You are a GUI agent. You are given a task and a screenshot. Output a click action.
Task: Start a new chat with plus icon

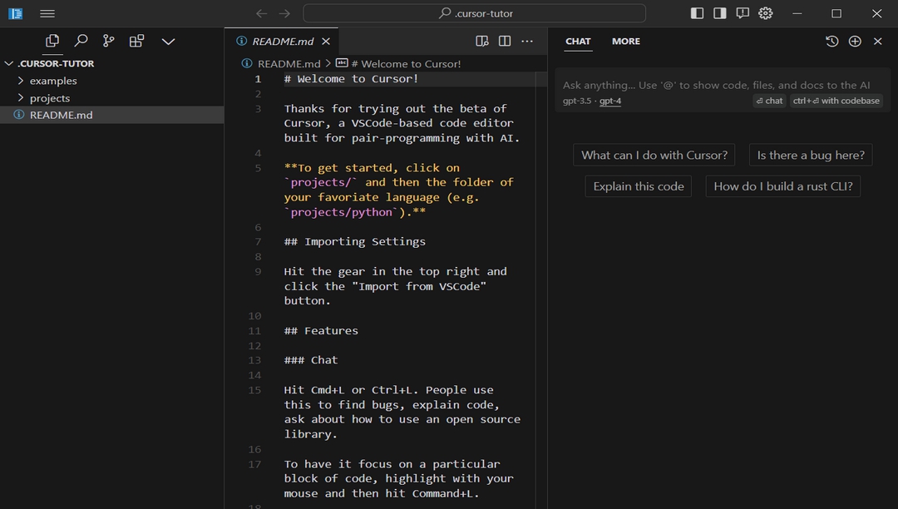[x=855, y=42]
